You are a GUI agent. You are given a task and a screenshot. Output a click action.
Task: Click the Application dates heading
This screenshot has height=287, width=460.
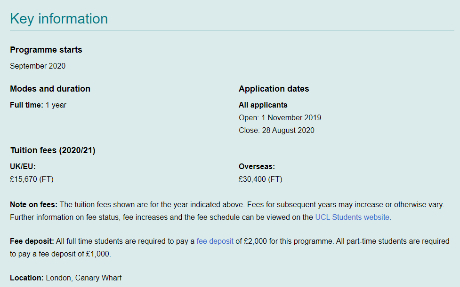[274, 89]
